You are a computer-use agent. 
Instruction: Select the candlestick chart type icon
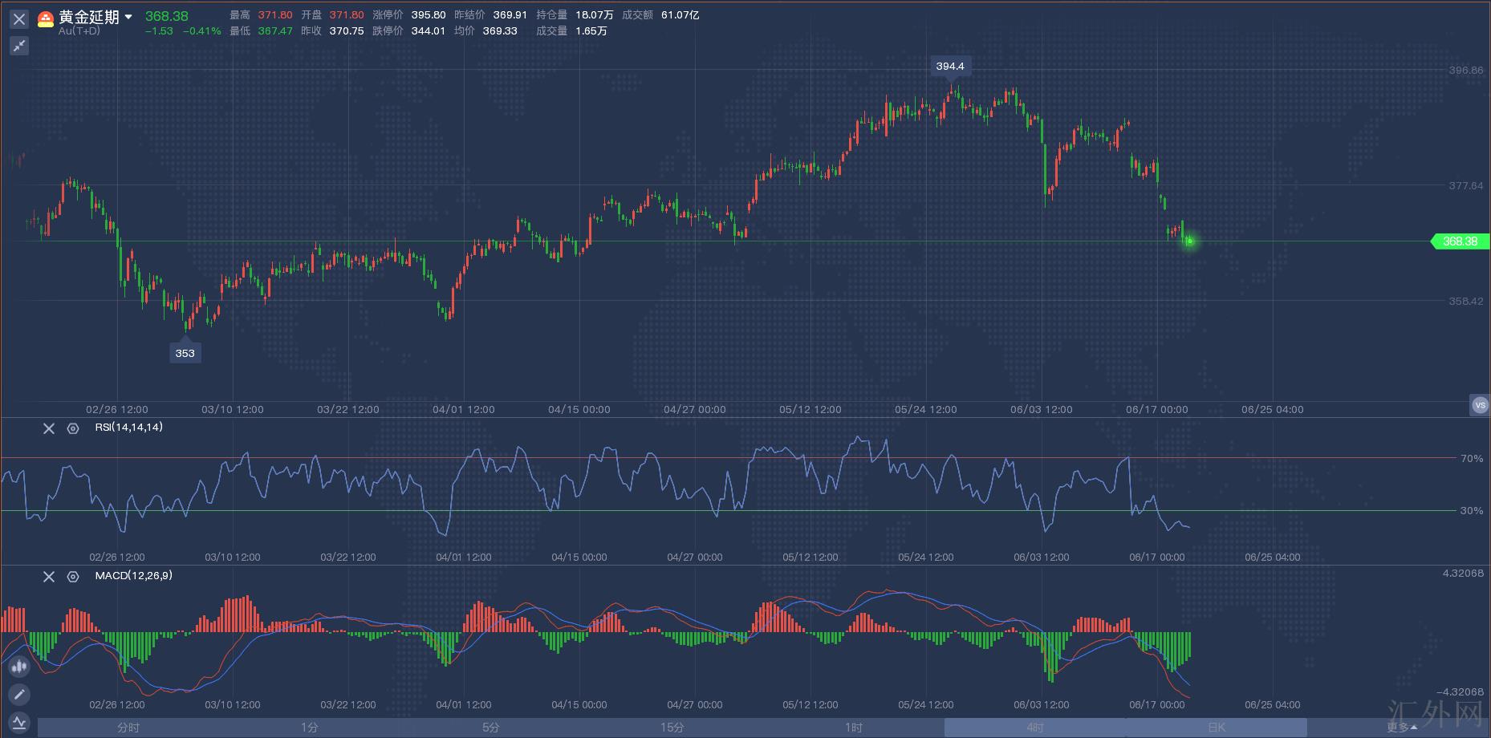pyautogui.click(x=19, y=666)
